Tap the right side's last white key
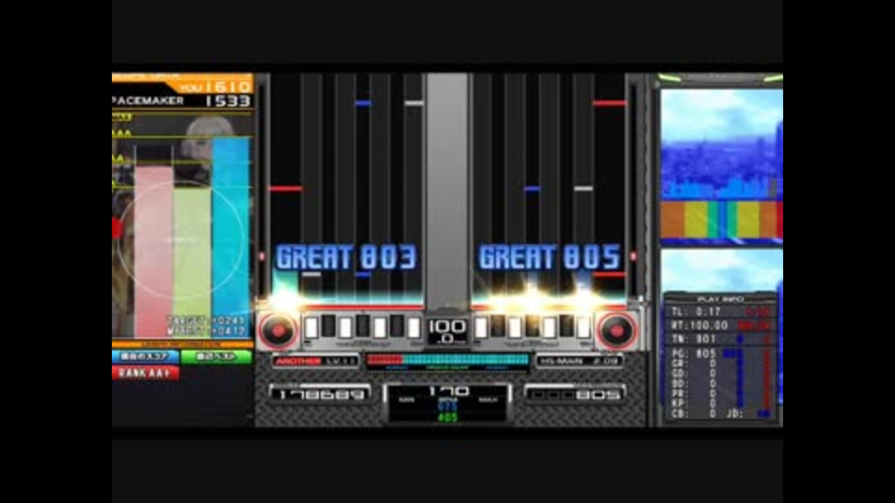895x503 pixels. (x=584, y=329)
